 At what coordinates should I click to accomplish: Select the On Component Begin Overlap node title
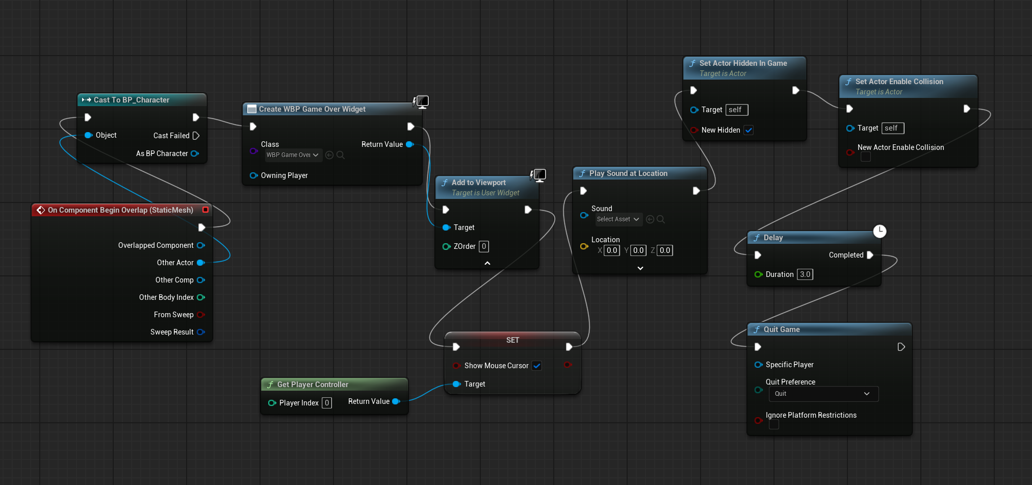pos(120,210)
